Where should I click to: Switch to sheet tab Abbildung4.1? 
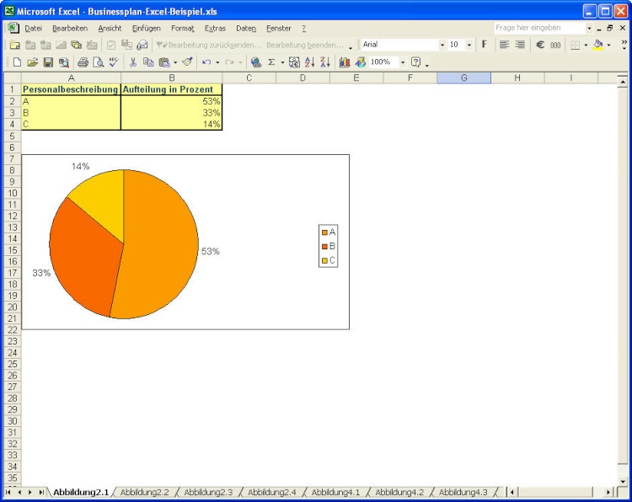[x=335, y=493]
